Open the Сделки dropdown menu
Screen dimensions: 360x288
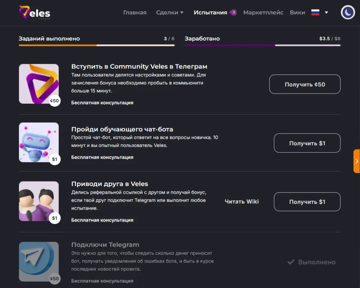(170, 13)
